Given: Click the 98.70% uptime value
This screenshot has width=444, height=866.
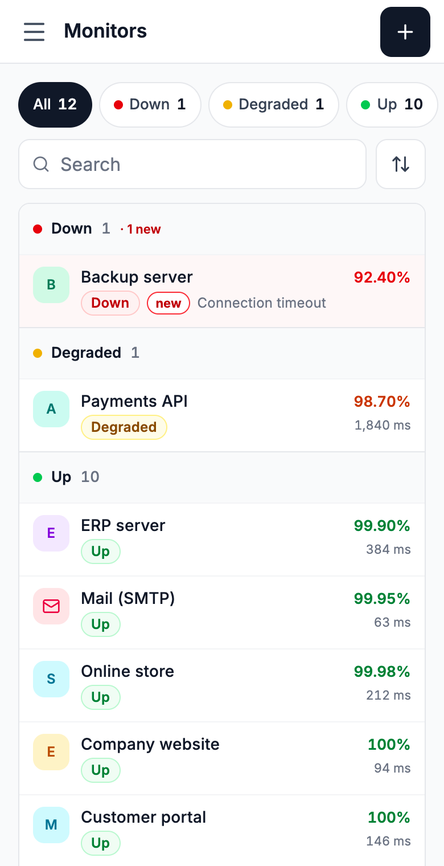Looking at the screenshot, I should click(382, 402).
